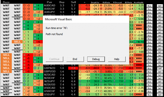The image size is (164, 97).
Task: Click the Buy button in the AUDCAD row
Action: pyautogui.click(x=149, y=6)
